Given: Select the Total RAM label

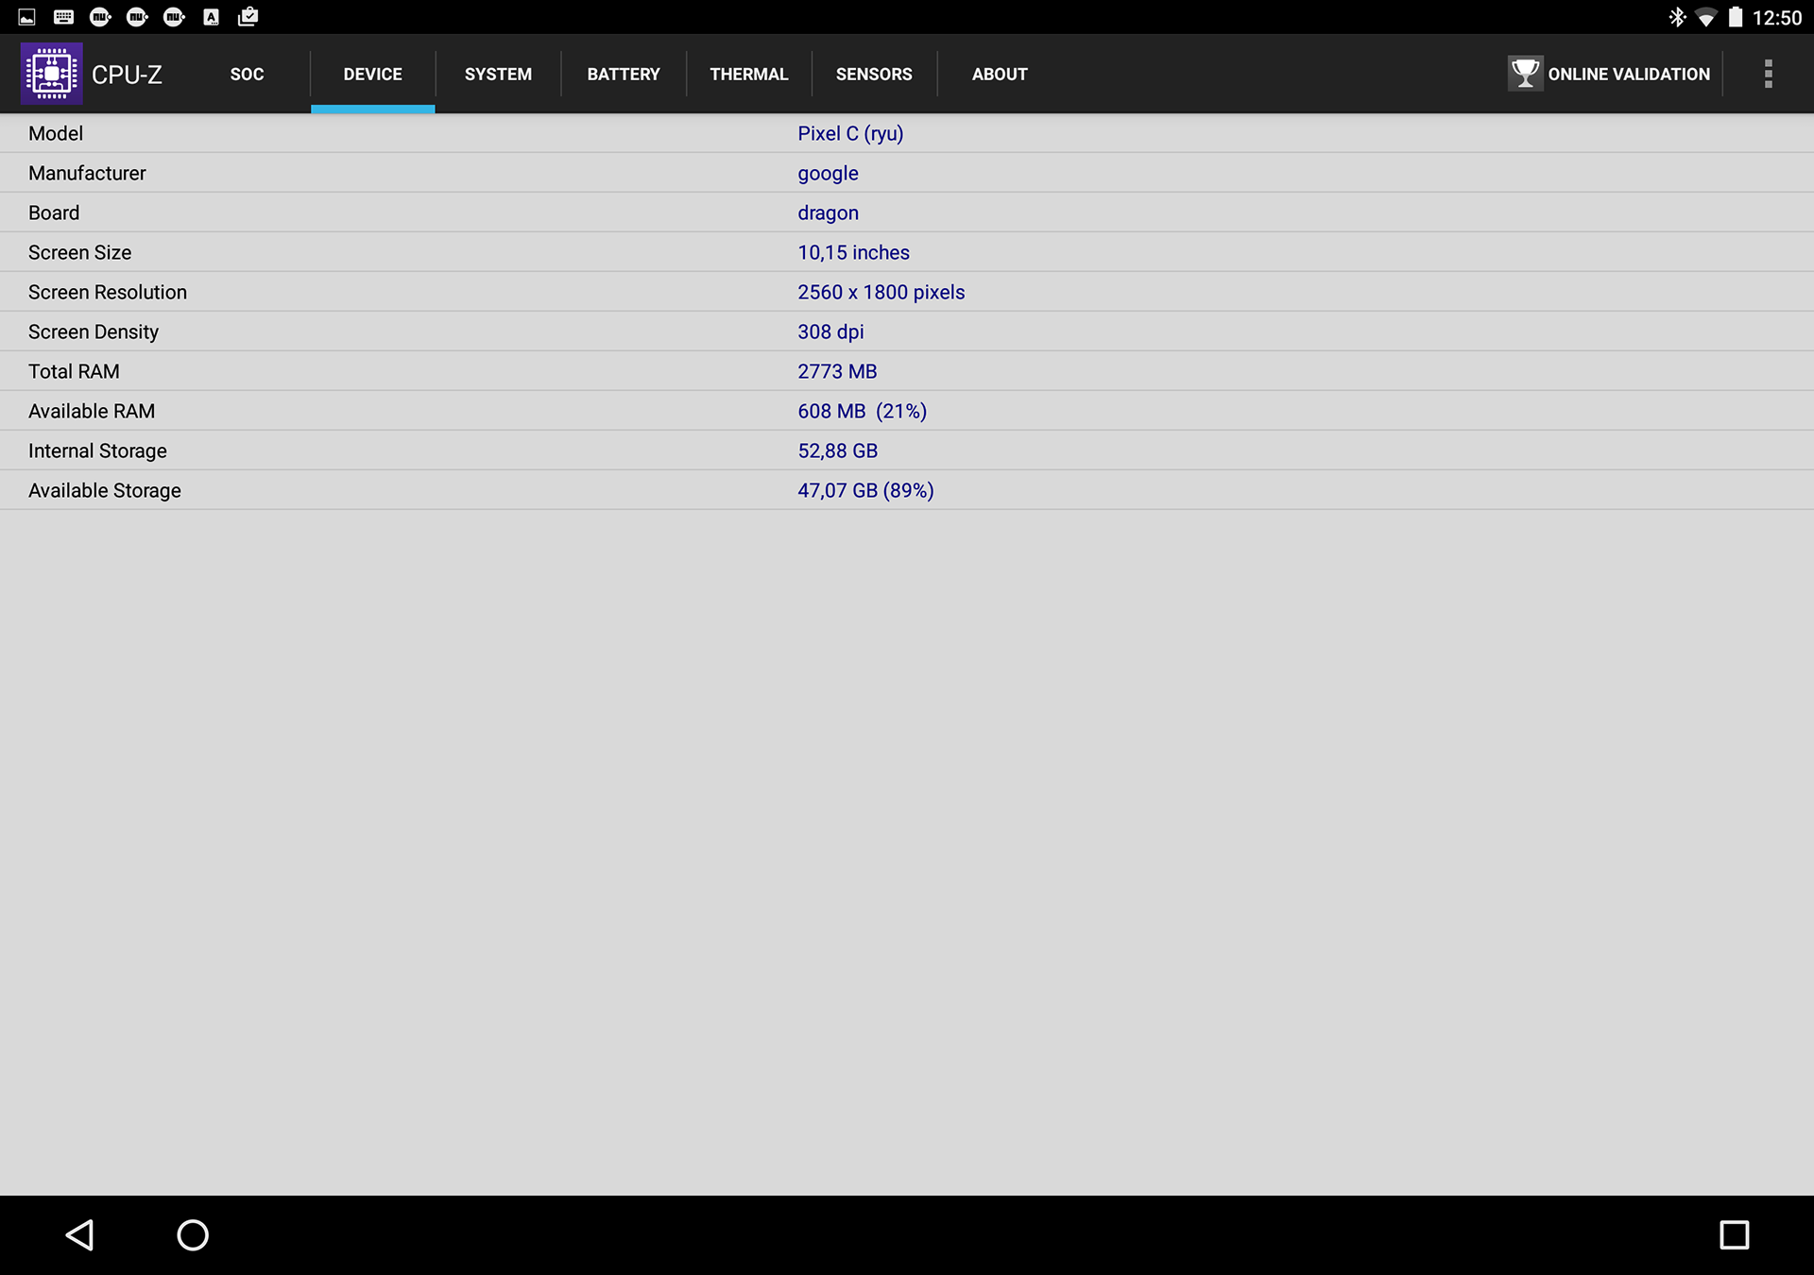Looking at the screenshot, I should [74, 371].
